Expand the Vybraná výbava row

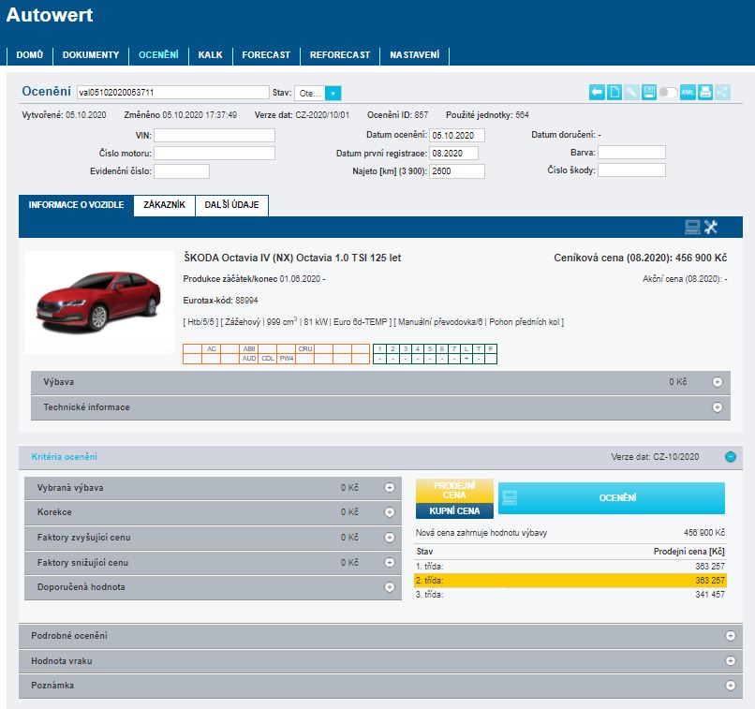click(390, 488)
